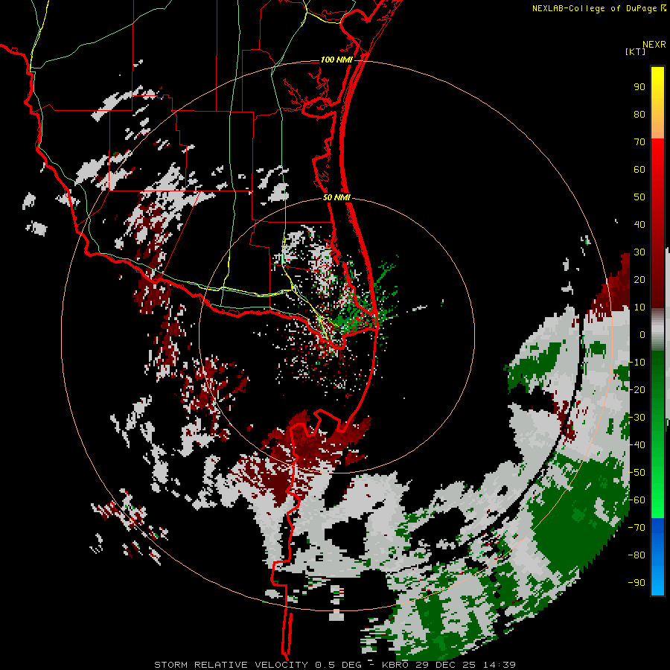This screenshot has height=670, width=670.
Task: Click the 90 value on the velocity scale
Action: [639, 87]
